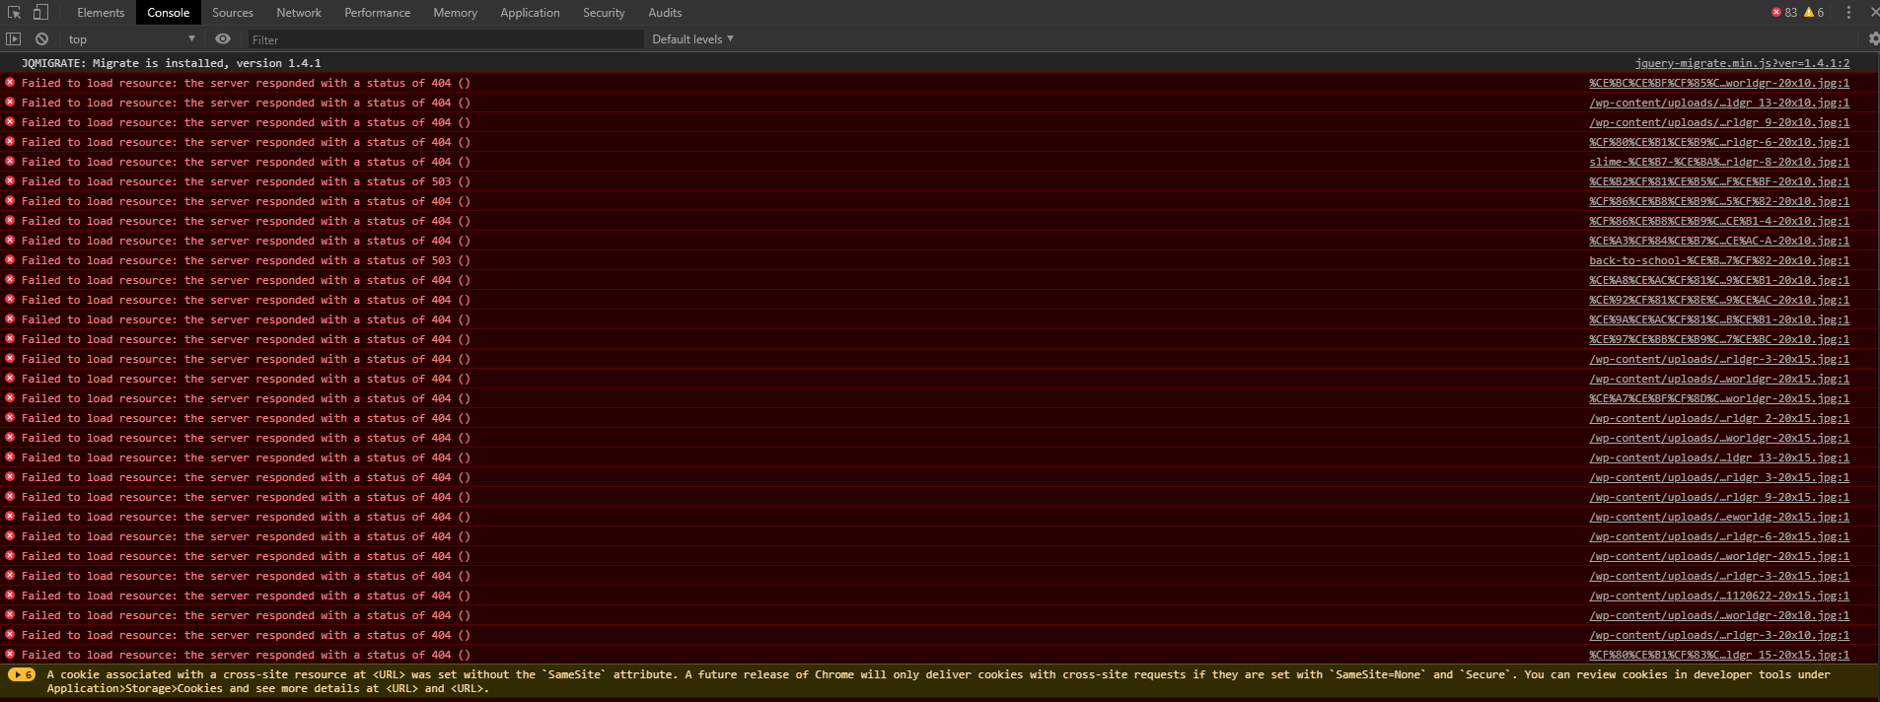This screenshot has width=1880, height=702.
Task: Switch to the Security tab
Action: click(x=604, y=13)
